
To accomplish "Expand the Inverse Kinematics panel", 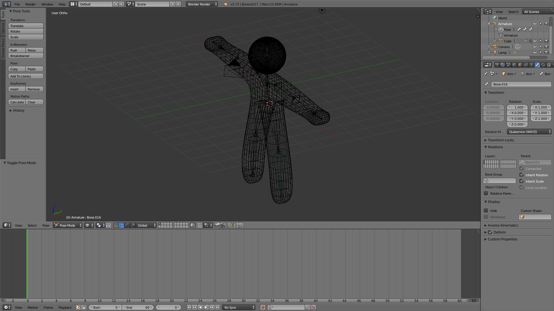I will 503,225.
